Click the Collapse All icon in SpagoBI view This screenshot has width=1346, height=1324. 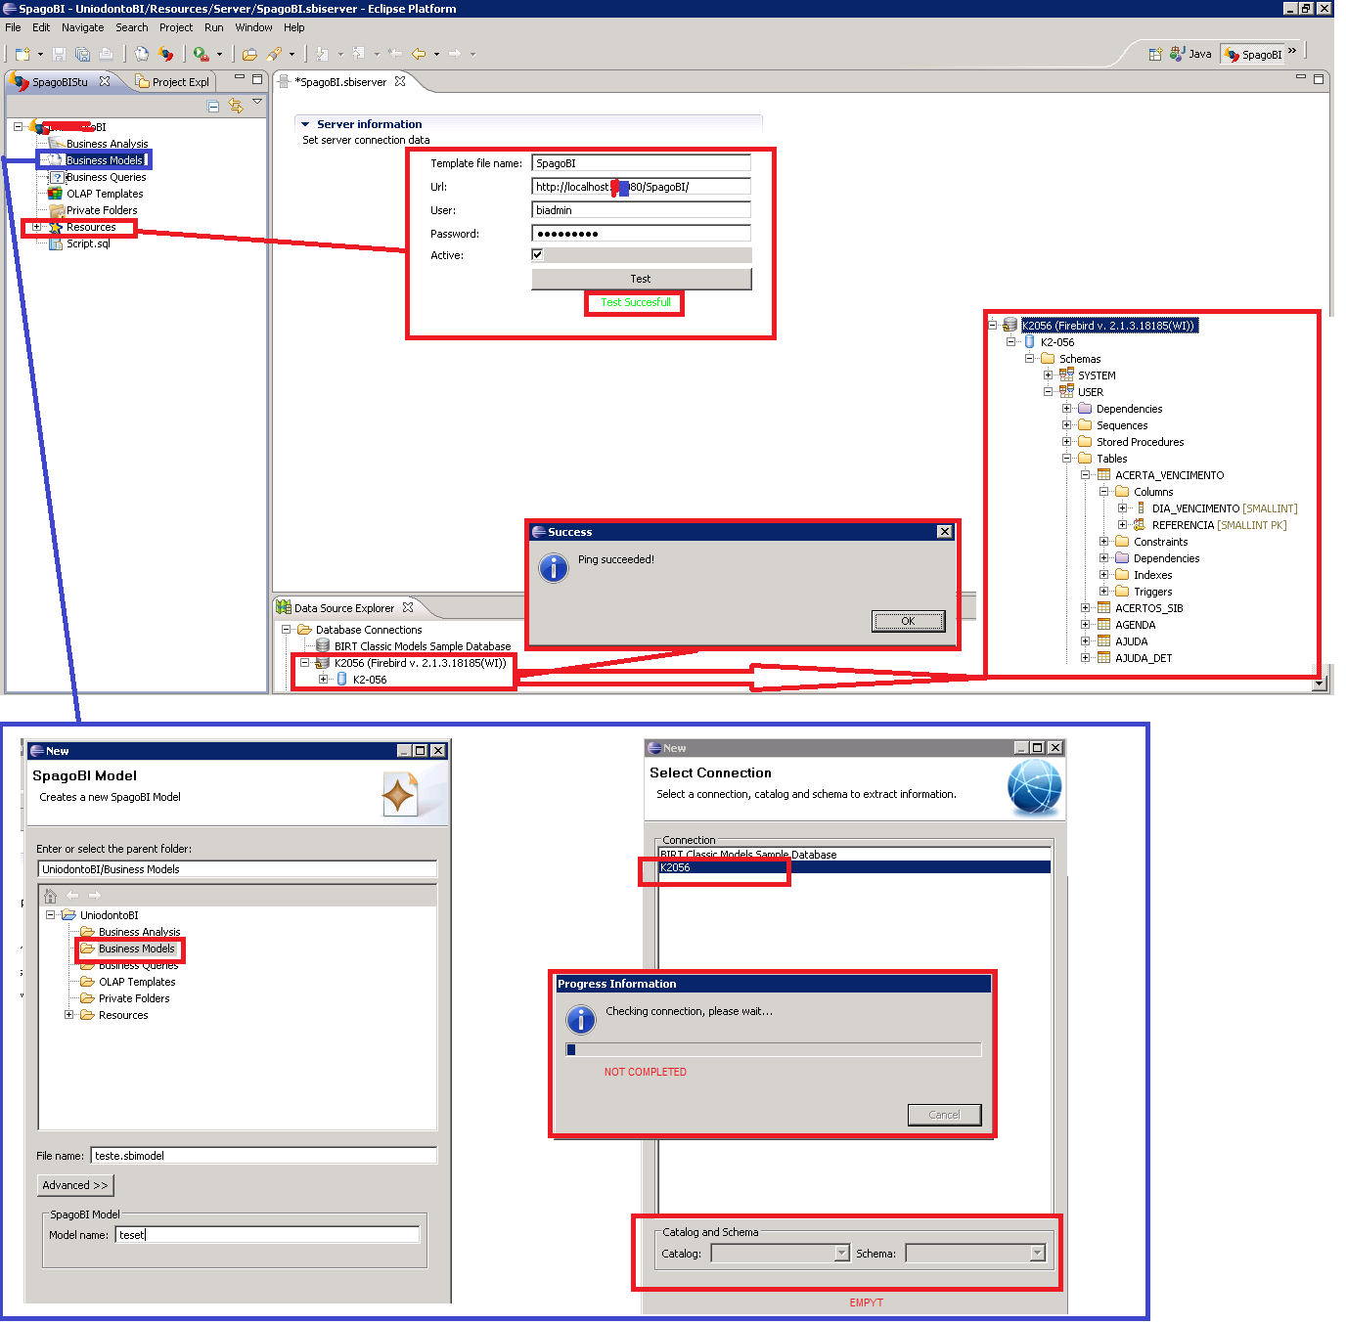213,106
